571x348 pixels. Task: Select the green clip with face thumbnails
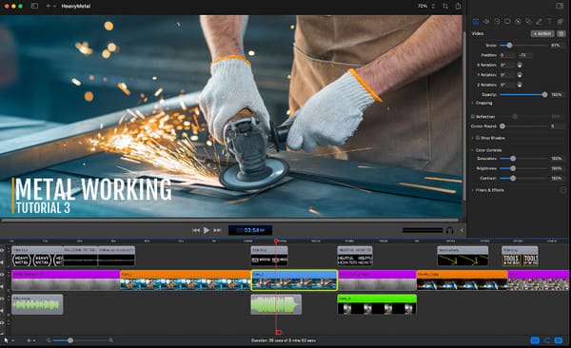[377, 305]
